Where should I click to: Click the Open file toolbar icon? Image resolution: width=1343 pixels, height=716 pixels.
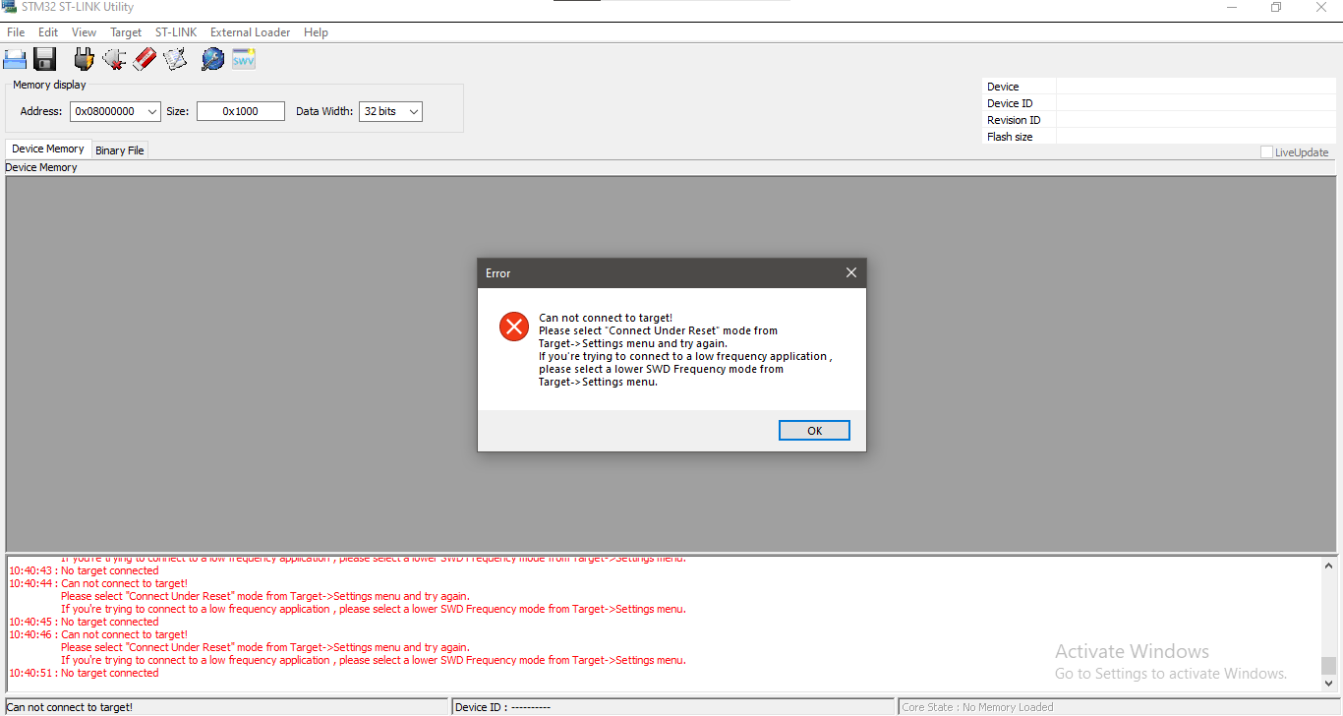point(15,59)
